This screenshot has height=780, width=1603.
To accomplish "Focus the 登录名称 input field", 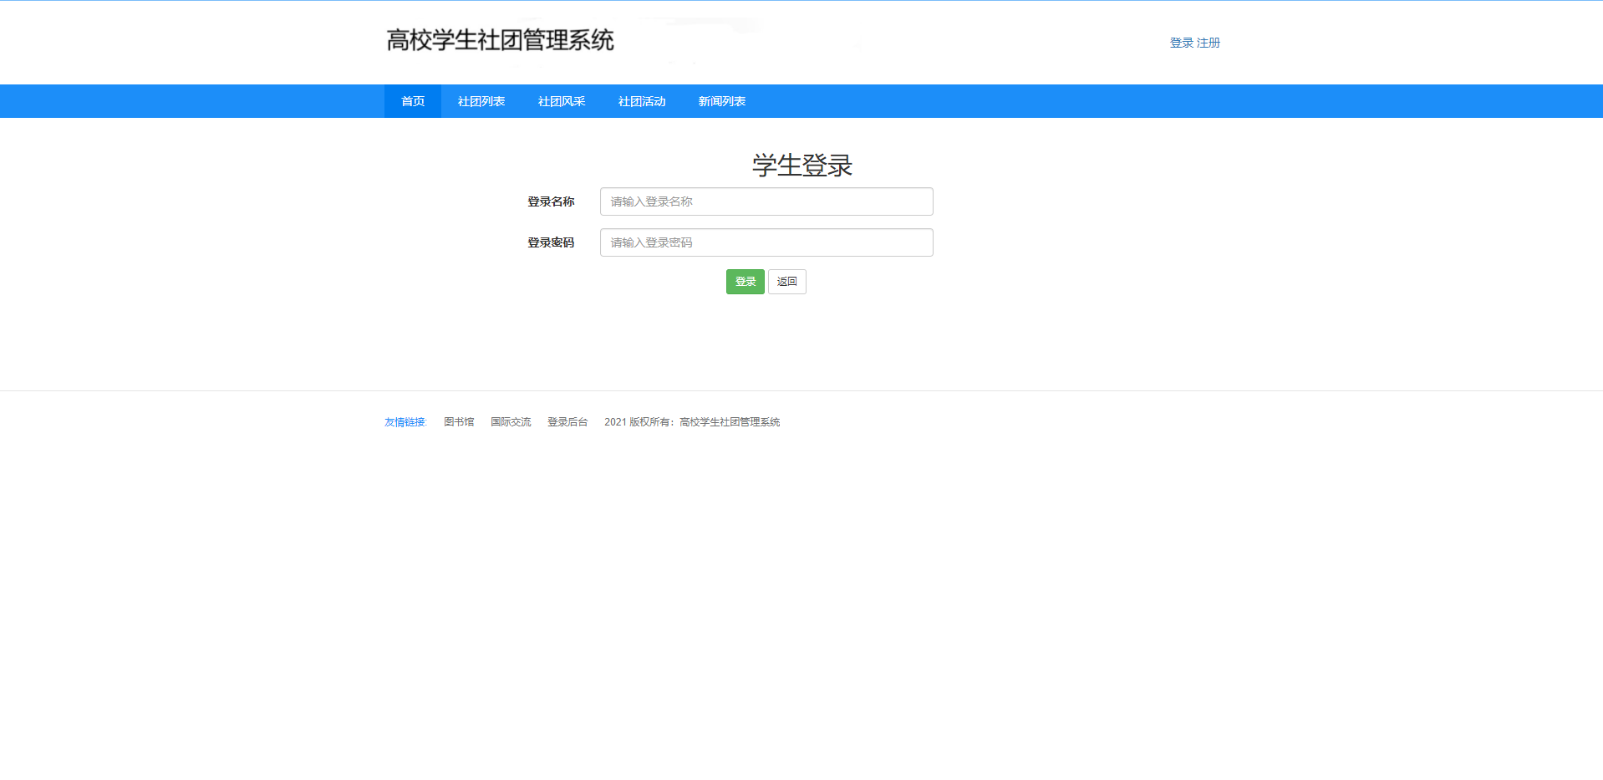I will [766, 201].
